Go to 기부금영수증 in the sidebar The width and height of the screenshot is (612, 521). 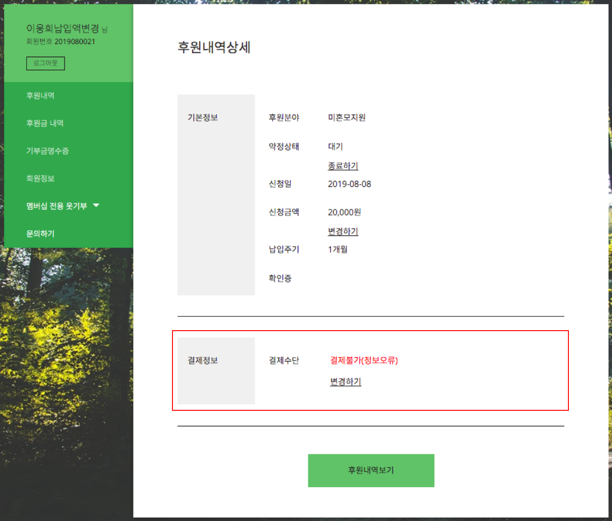point(47,151)
